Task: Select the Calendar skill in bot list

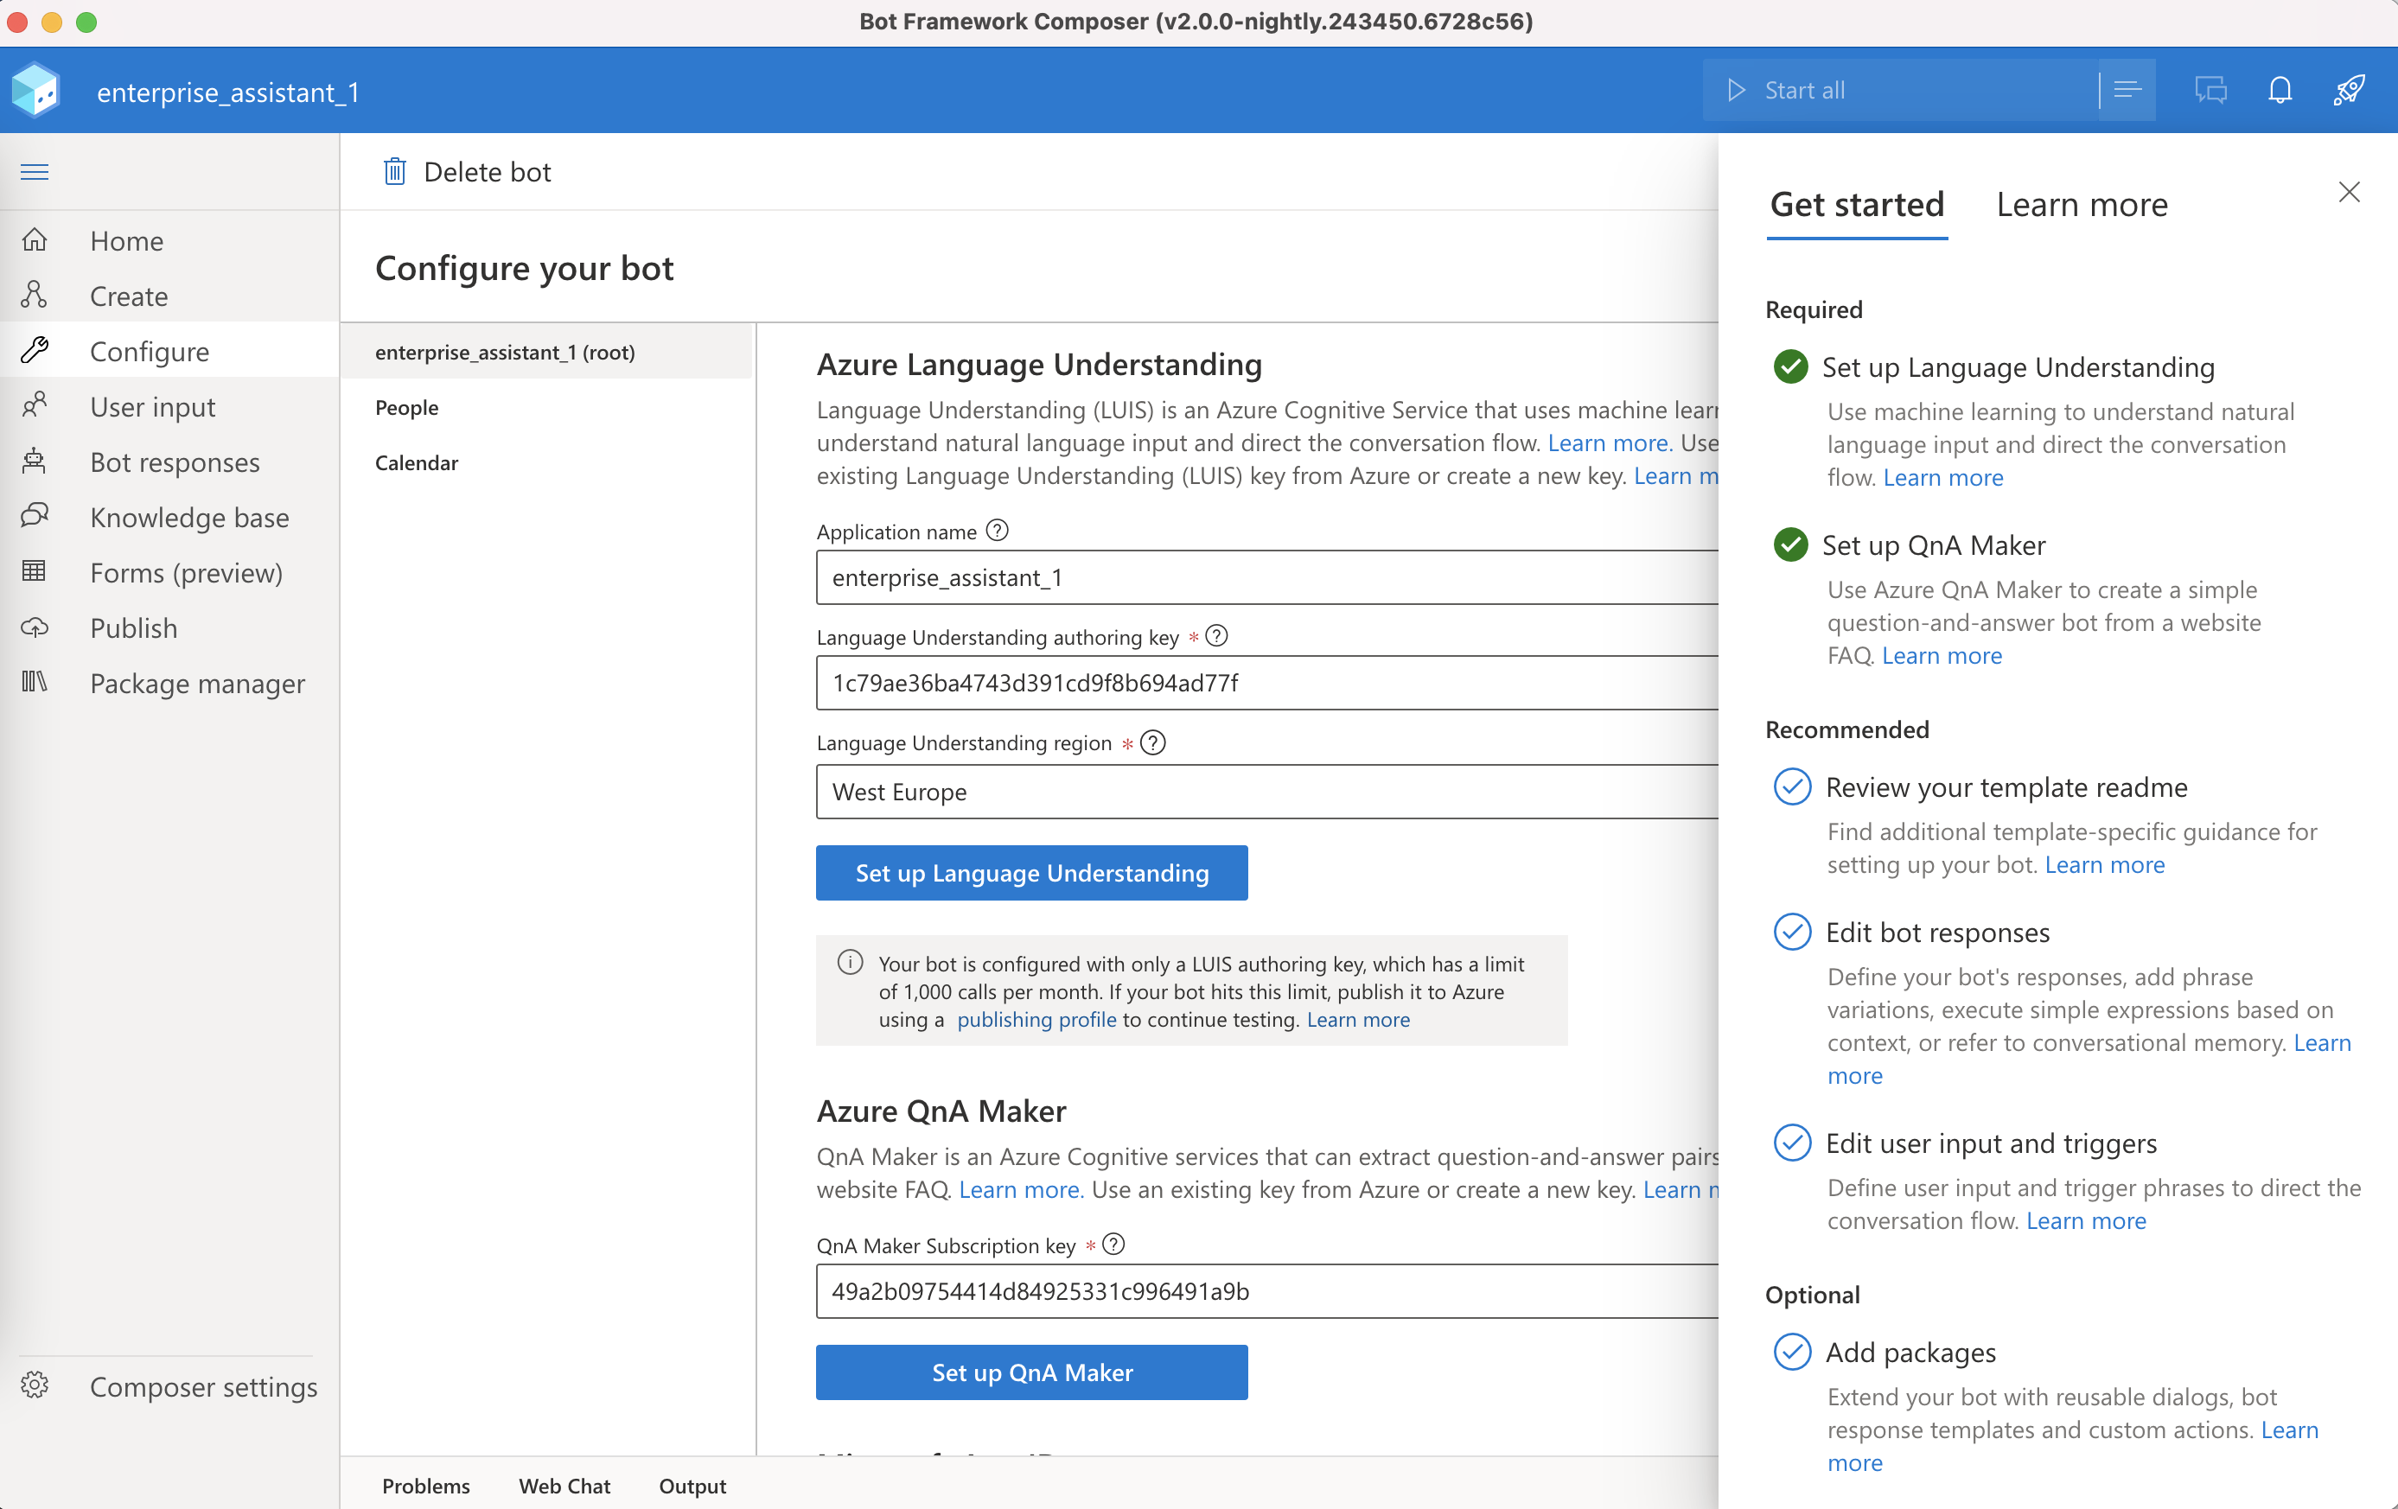Action: tap(417, 463)
